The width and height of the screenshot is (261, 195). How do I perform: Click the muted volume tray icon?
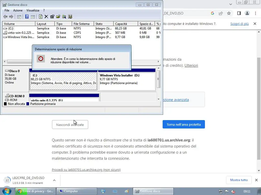point(233,191)
